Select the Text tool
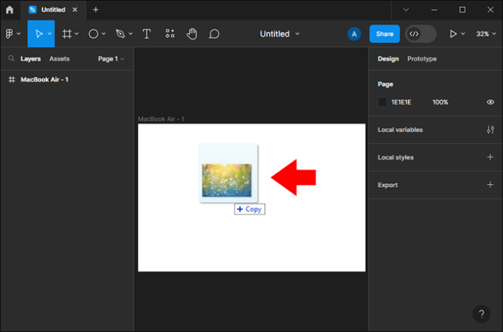The image size is (503, 332). click(147, 34)
